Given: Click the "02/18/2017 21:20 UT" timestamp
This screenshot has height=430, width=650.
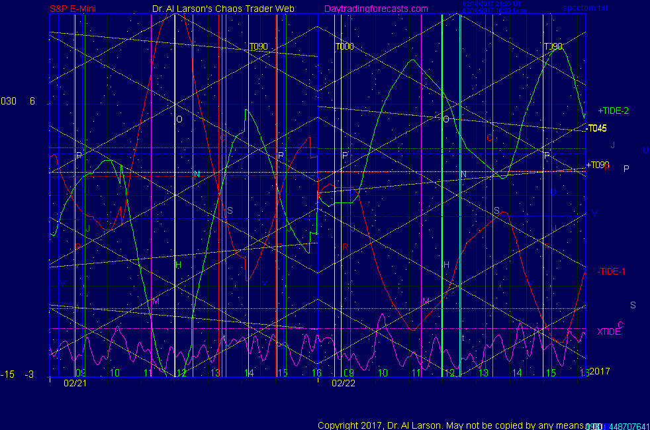Looking at the screenshot, I should [x=492, y=4].
